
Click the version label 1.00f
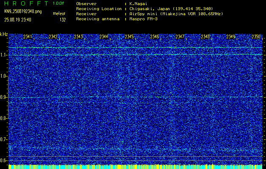click(x=58, y=3)
